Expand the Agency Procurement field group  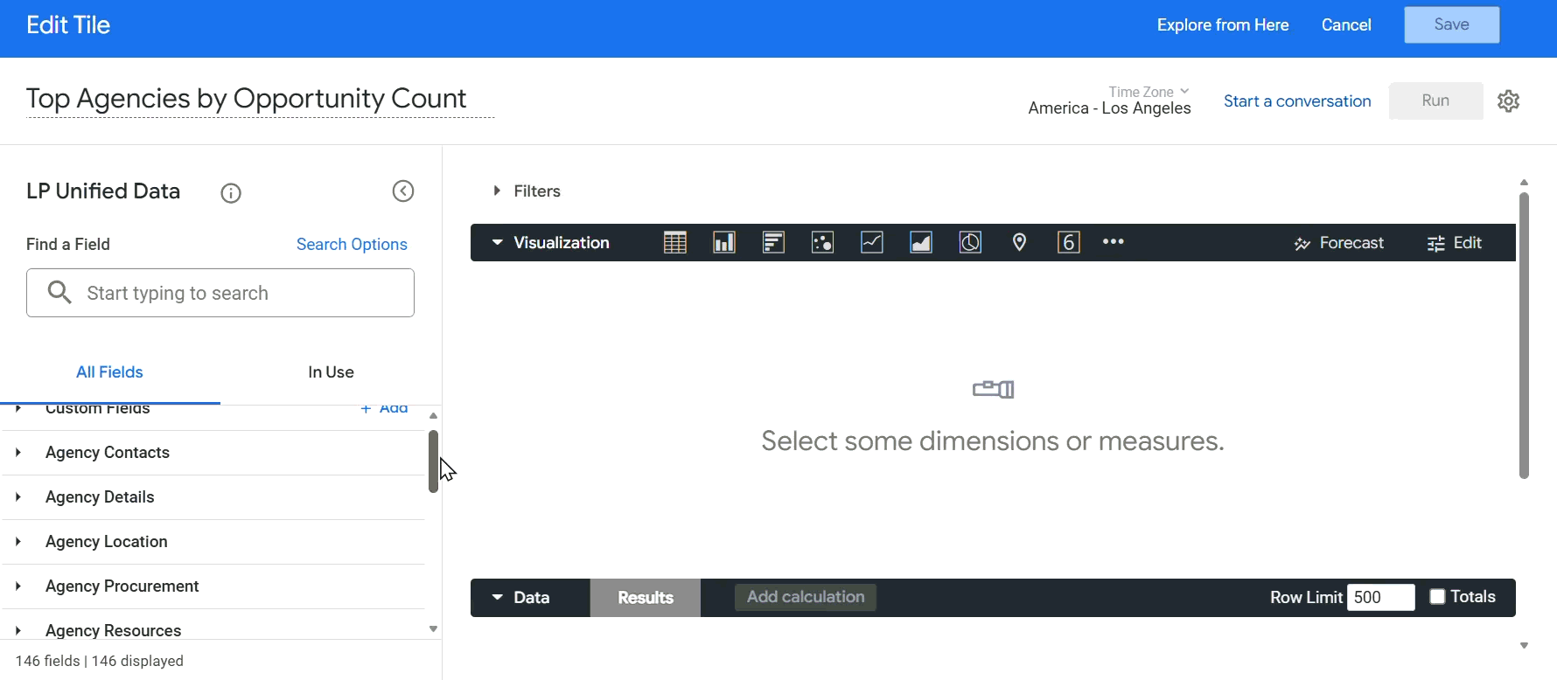(x=213, y=586)
